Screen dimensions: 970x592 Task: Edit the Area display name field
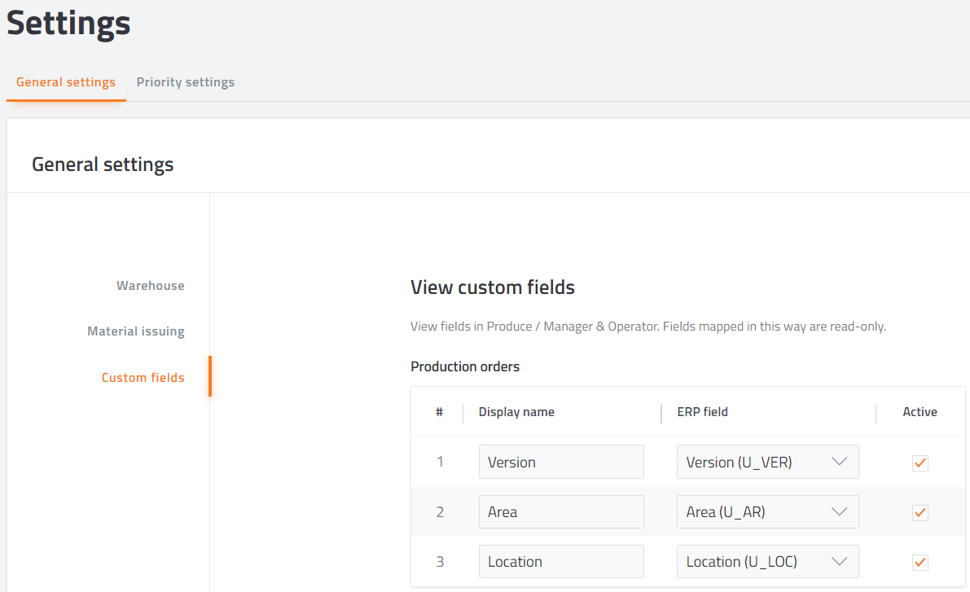[x=561, y=511]
